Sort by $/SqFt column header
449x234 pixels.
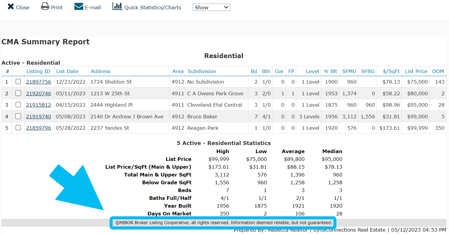(391, 71)
